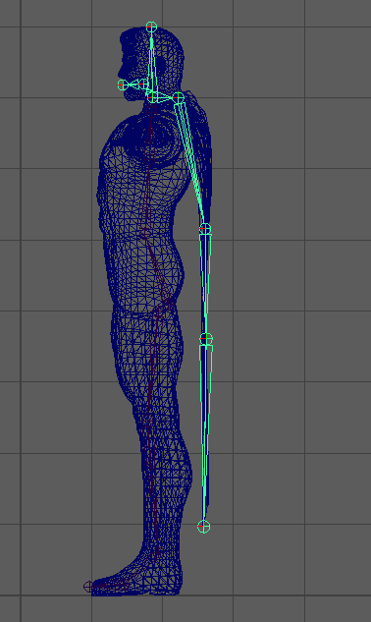The width and height of the screenshot is (371, 622).
Task: Select the green joint behind the neck at the upper back
Action: coord(179,97)
